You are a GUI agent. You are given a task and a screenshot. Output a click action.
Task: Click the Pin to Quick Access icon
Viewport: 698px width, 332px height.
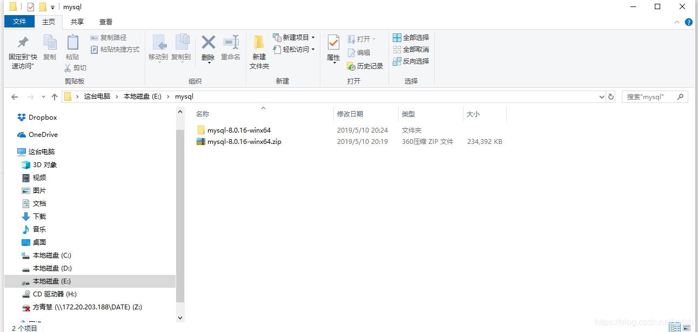click(x=23, y=42)
